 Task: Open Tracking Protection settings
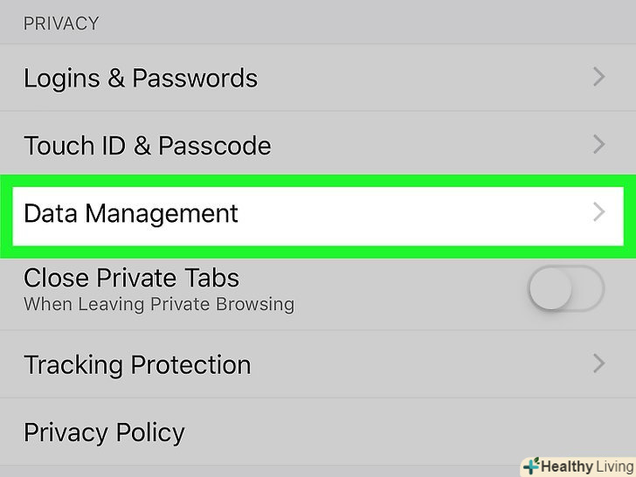(x=137, y=364)
